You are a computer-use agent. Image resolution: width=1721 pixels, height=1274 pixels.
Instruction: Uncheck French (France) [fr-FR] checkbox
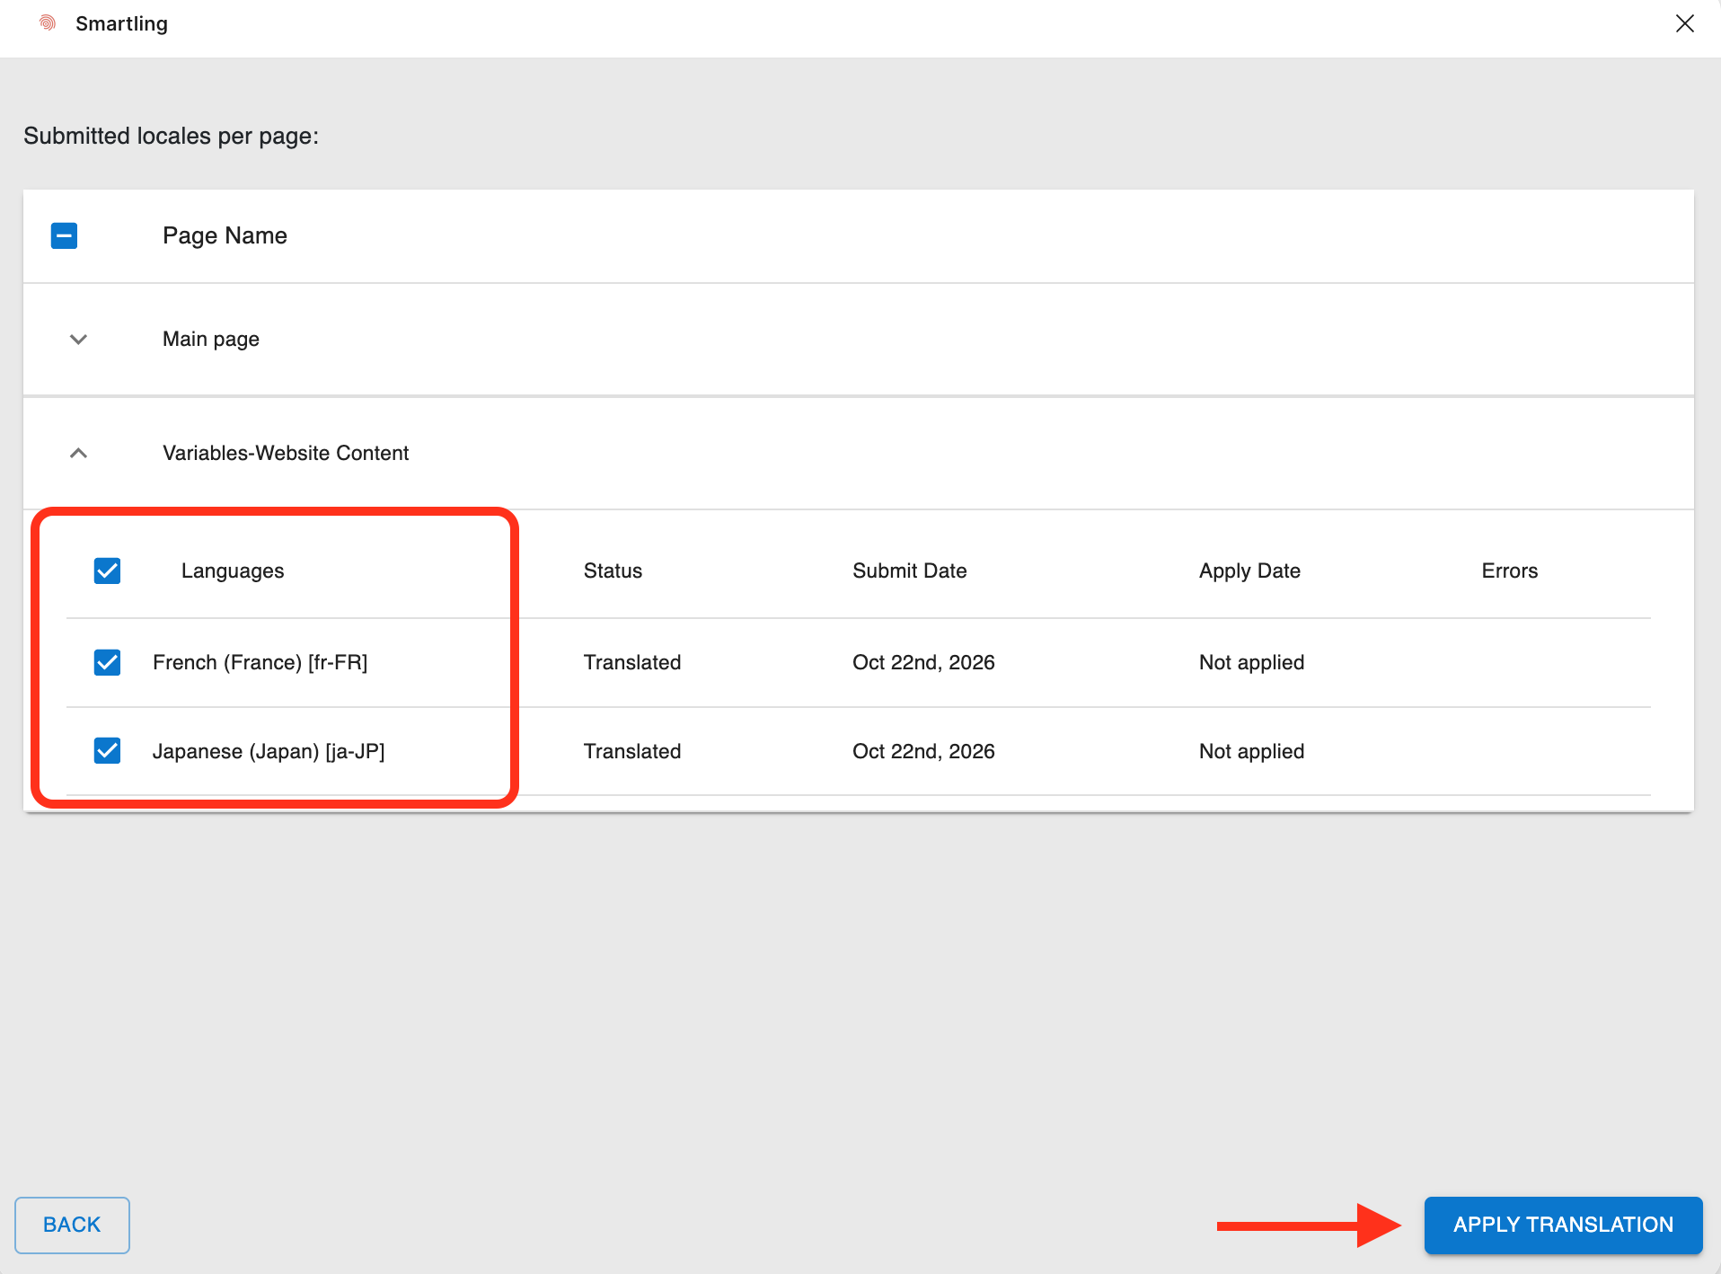tap(107, 662)
